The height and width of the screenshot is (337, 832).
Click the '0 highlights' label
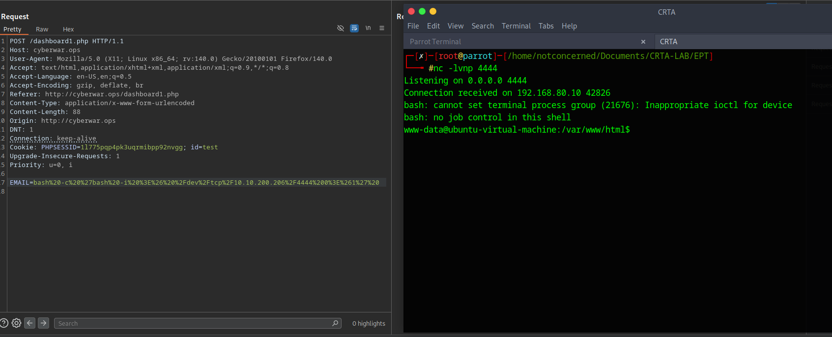tap(369, 323)
